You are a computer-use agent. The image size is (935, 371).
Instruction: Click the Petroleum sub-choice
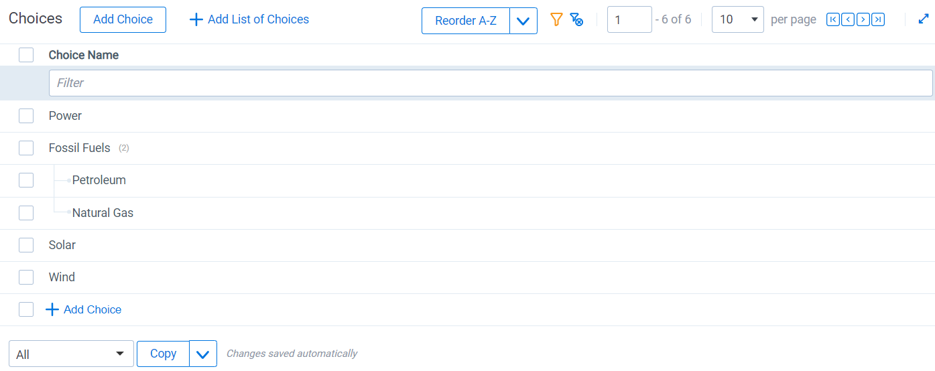click(99, 180)
